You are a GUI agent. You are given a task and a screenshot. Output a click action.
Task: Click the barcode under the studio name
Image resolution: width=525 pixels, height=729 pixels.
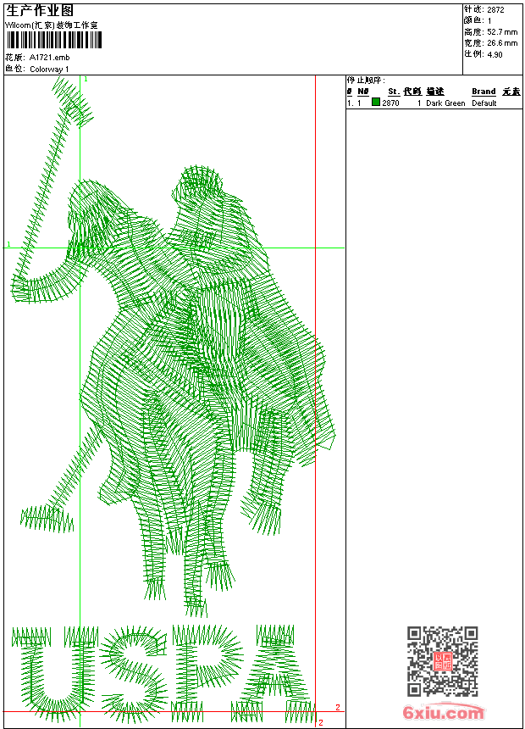point(54,40)
